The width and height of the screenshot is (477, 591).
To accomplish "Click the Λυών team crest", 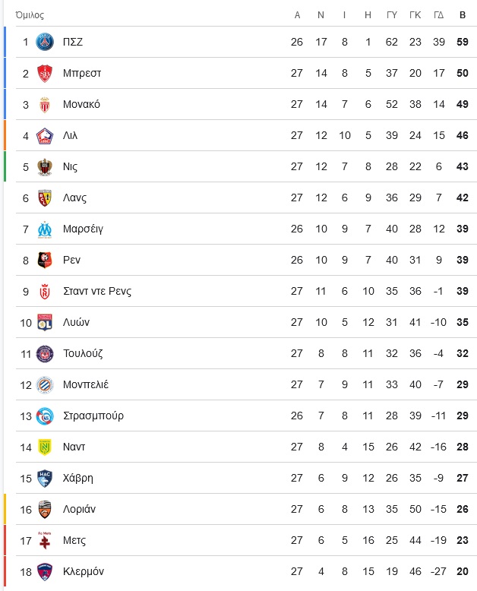I will (x=45, y=323).
